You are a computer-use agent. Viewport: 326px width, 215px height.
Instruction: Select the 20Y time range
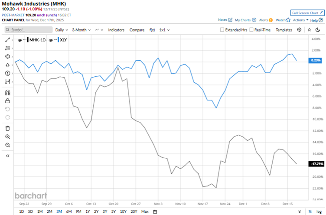134,212
